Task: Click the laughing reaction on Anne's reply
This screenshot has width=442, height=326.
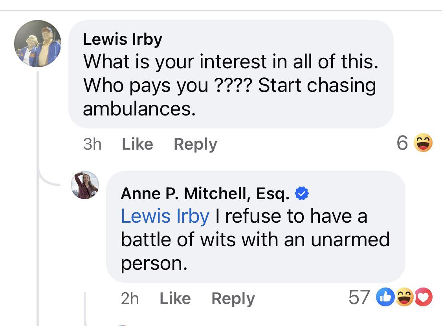Action: (405, 297)
